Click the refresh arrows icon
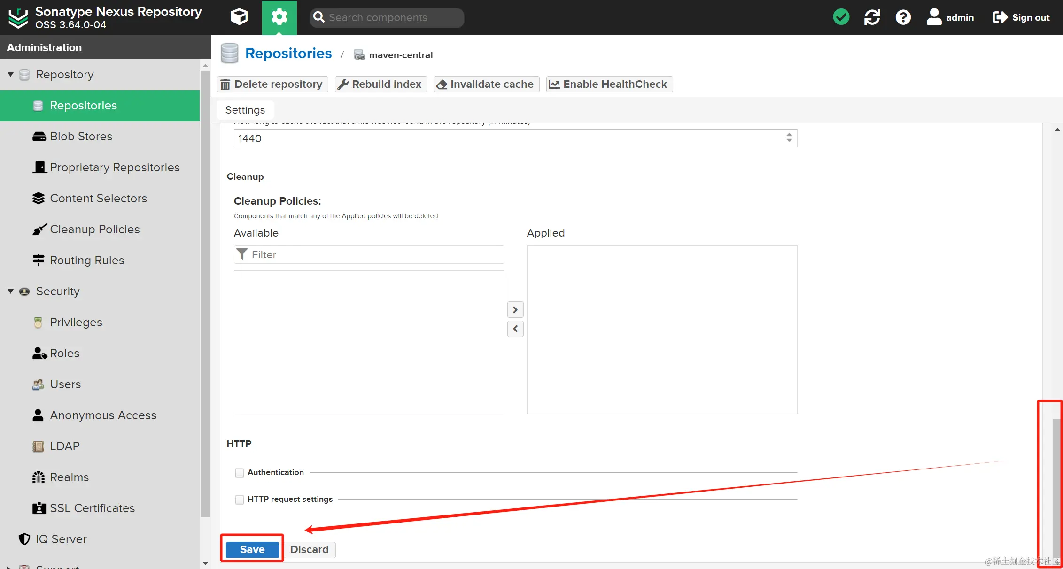 pyautogui.click(x=872, y=17)
